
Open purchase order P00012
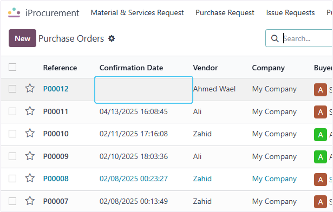(x=56, y=89)
